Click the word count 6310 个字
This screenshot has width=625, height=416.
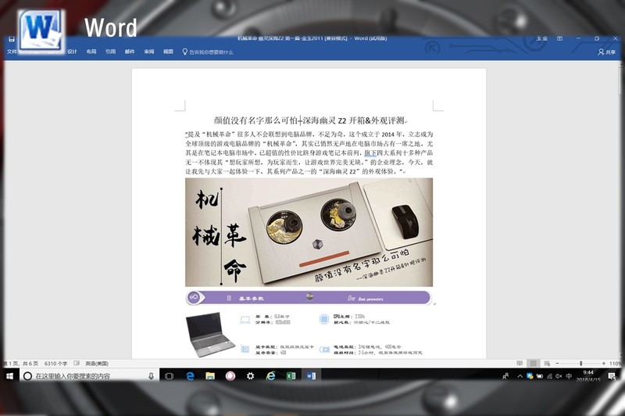[x=55, y=364]
